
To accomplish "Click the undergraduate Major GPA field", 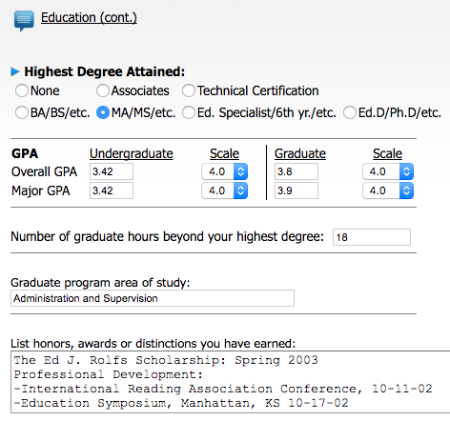I will coord(112,190).
